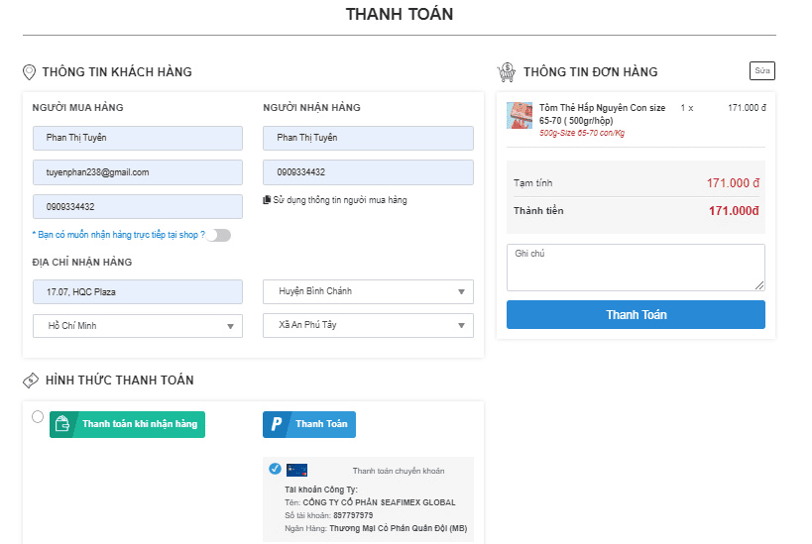
Task: Click the Sửa edit order button
Action: click(x=761, y=70)
